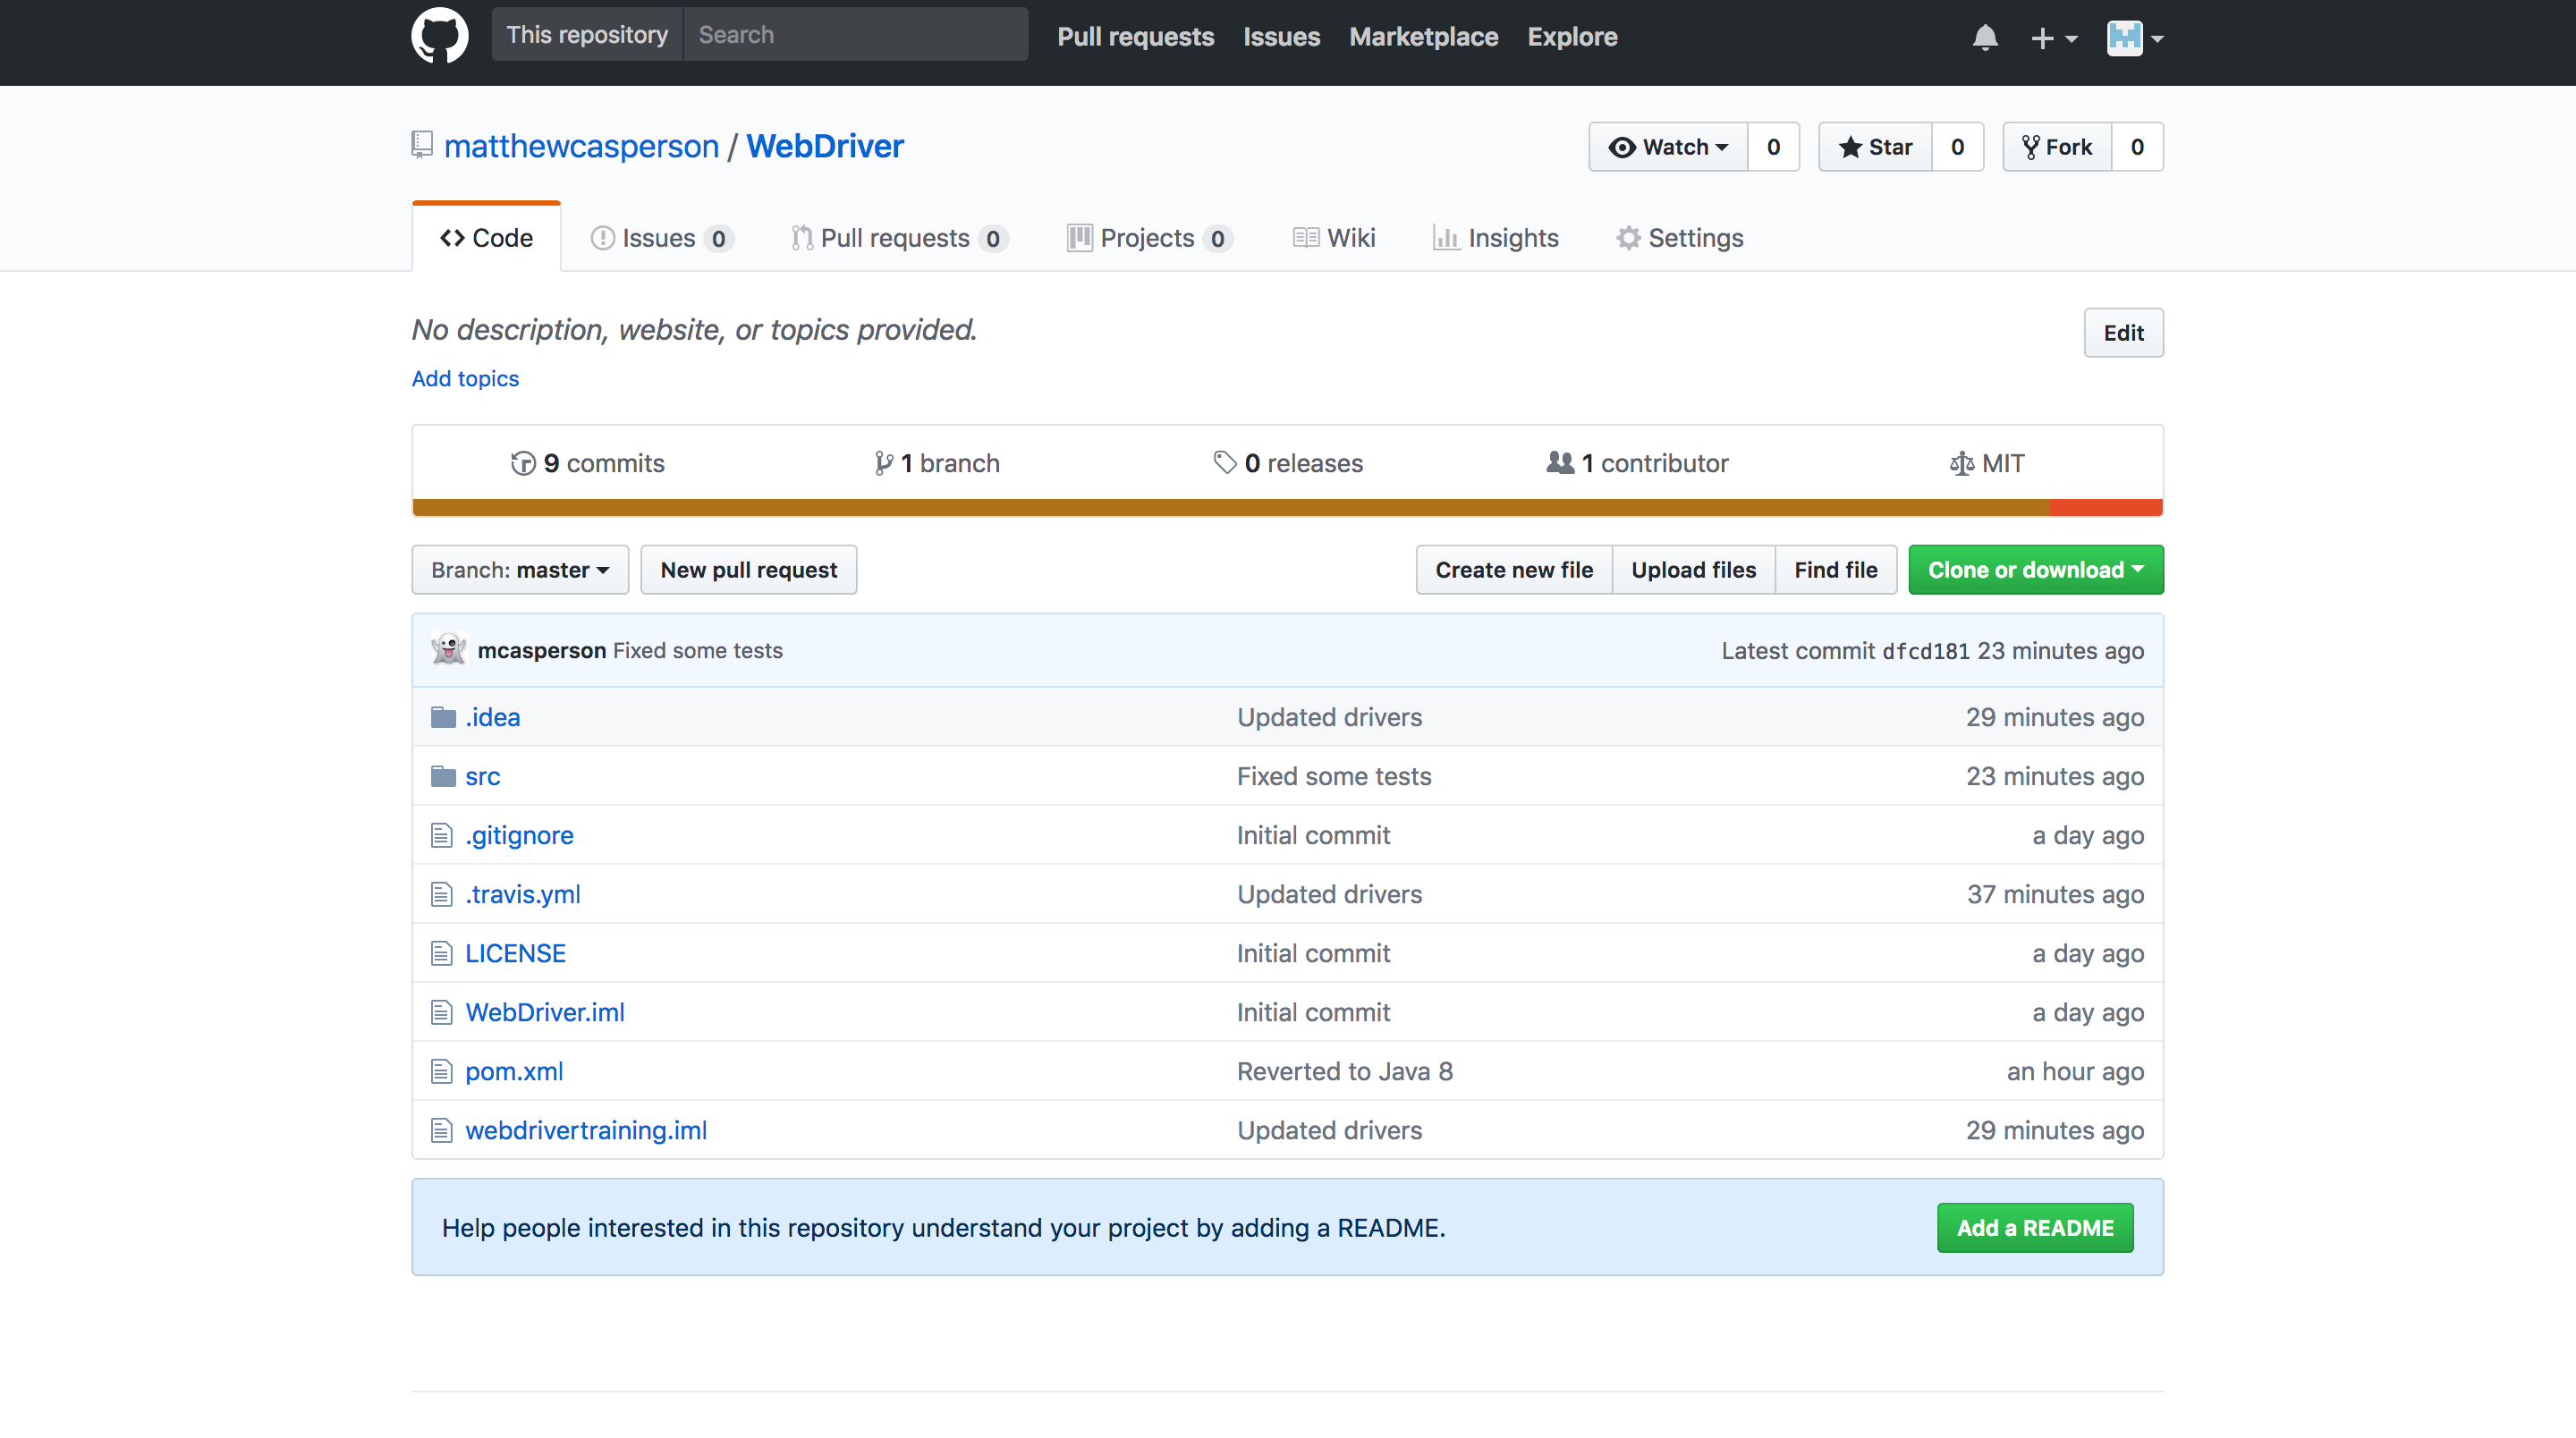
Task: Open the notifications bell
Action: (1984, 38)
